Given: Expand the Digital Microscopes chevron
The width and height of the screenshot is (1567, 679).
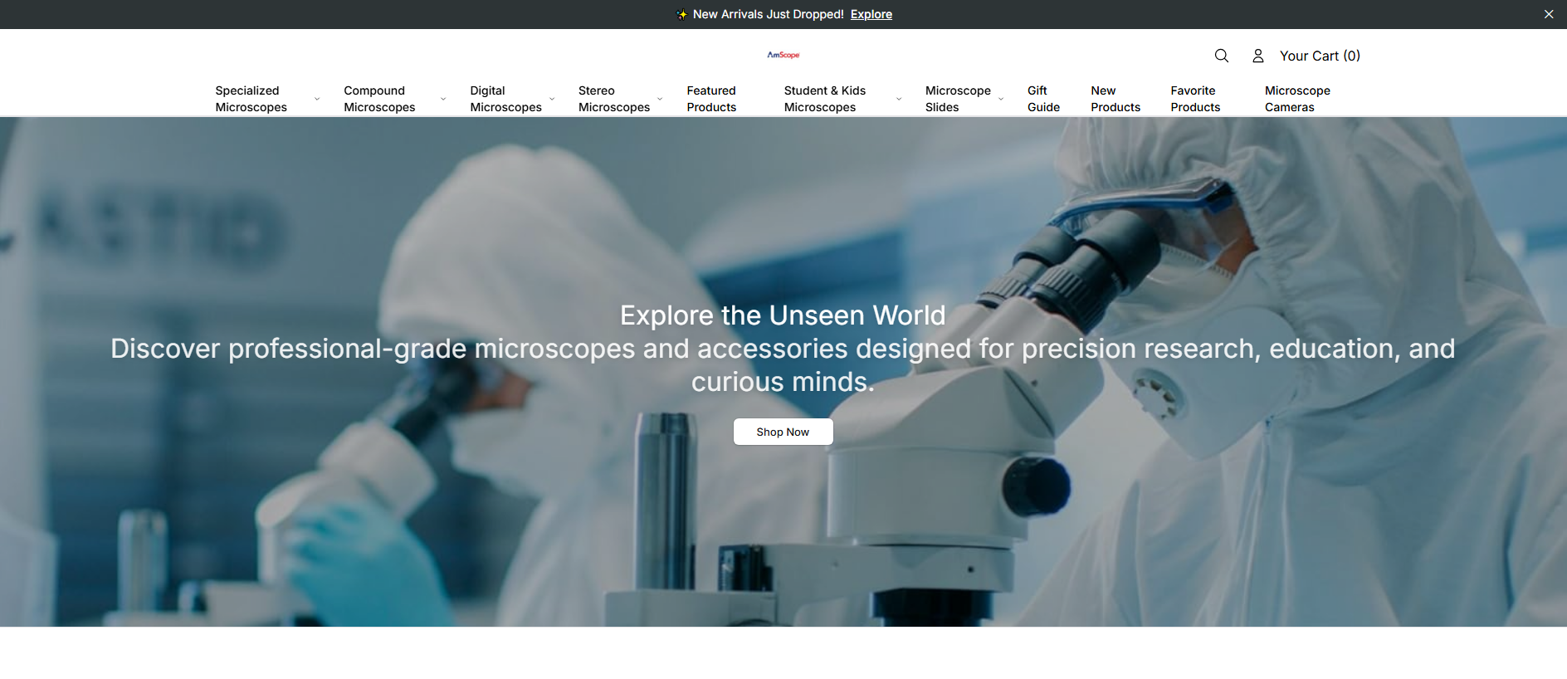Looking at the screenshot, I should 552,100.
